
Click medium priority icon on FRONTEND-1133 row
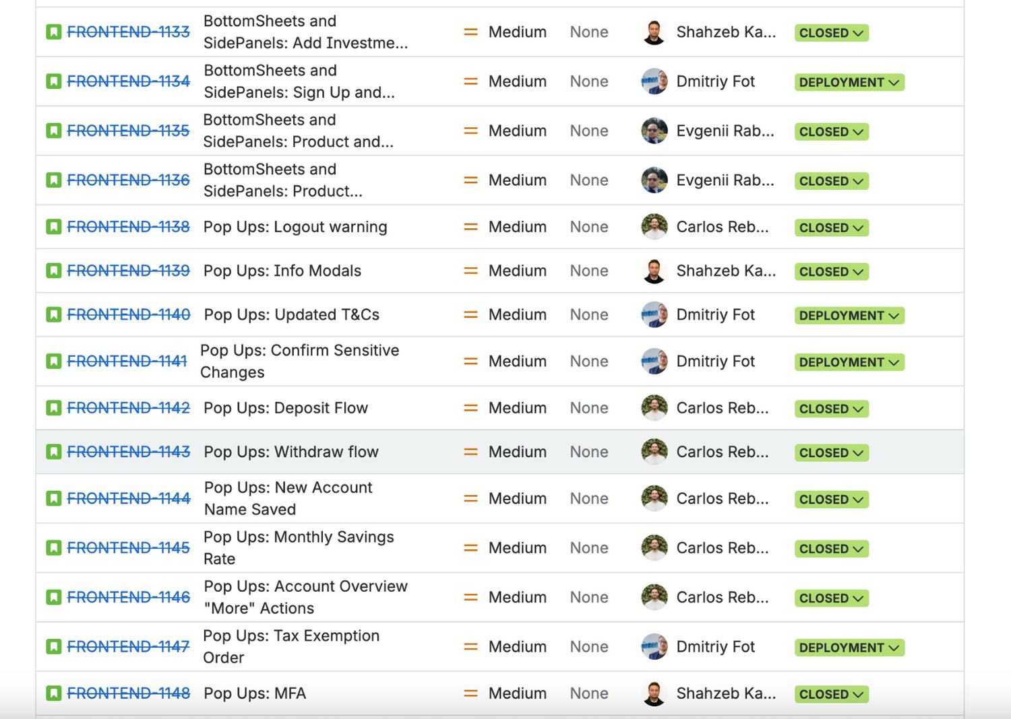pos(470,32)
